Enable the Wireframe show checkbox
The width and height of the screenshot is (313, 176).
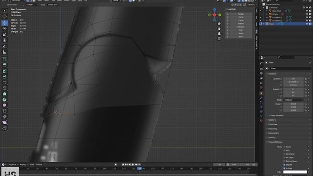[284, 154]
